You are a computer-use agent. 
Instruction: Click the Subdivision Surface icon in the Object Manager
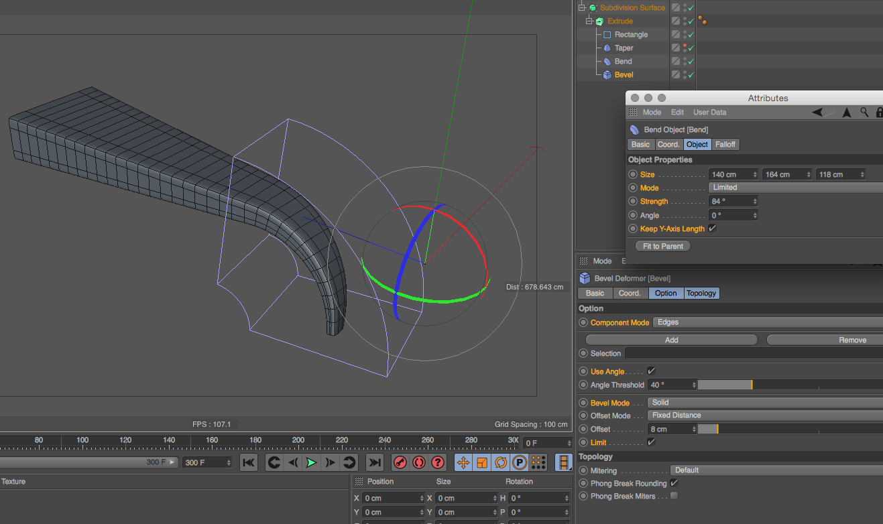click(x=593, y=7)
